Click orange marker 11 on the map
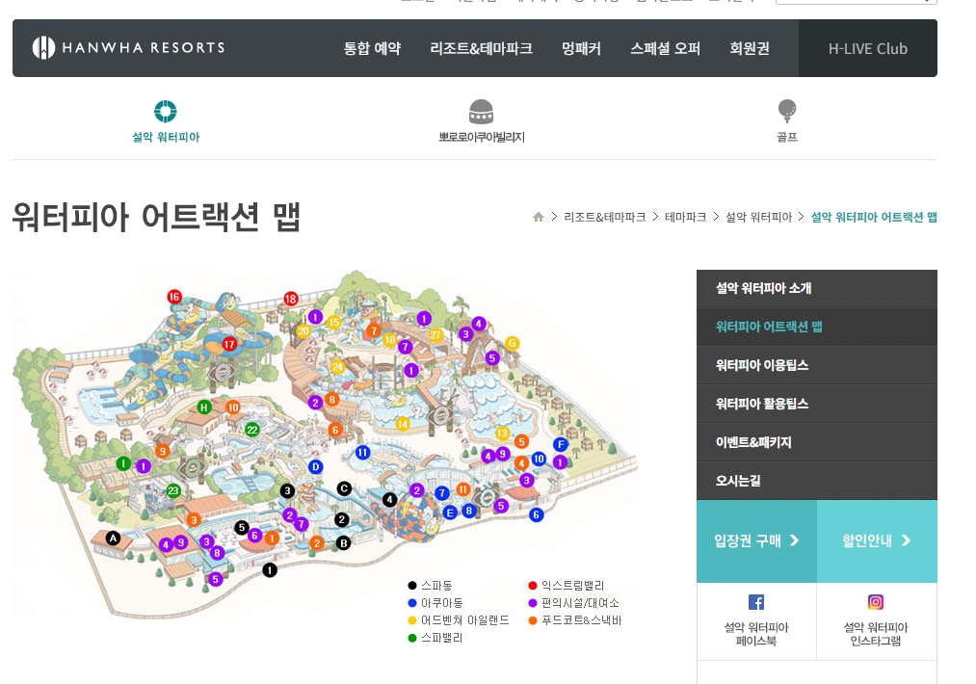Image resolution: width=976 pixels, height=684 pixels. tap(463, 489)
